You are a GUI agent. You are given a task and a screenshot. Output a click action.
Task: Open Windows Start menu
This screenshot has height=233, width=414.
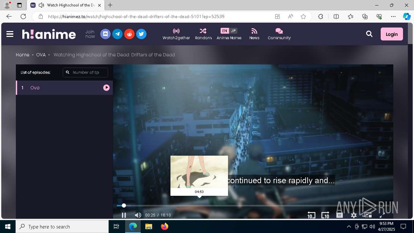[8, 227]
